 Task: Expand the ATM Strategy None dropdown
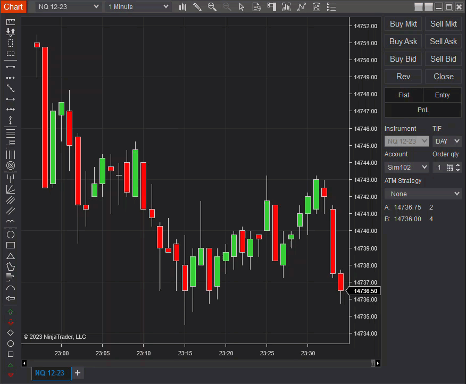tap(423, 194)
